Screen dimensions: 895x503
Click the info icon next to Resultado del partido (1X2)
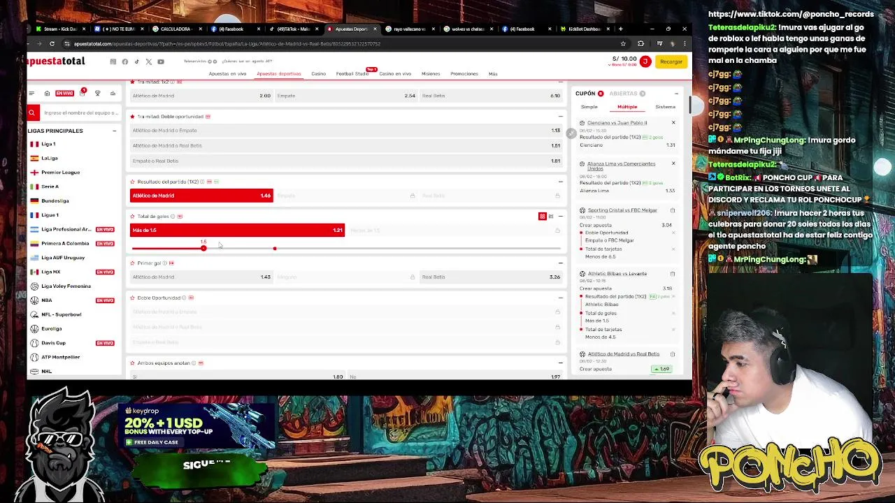click(202, 182)
